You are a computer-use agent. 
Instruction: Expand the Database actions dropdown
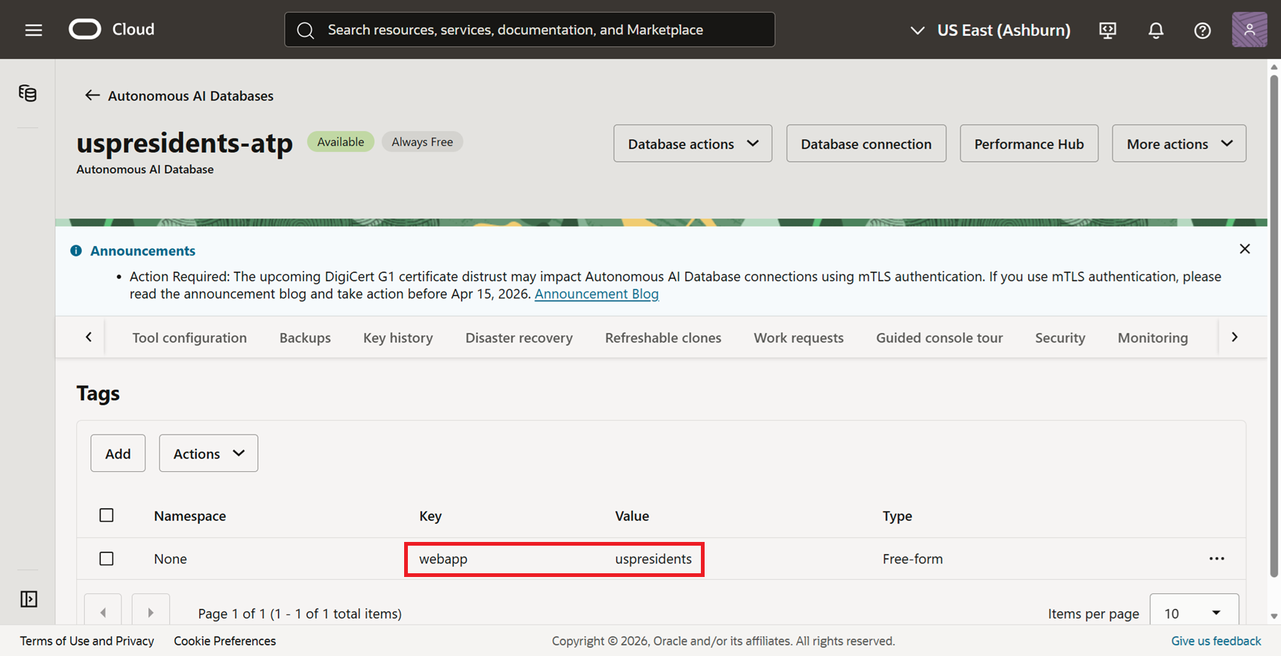point(692,144)
